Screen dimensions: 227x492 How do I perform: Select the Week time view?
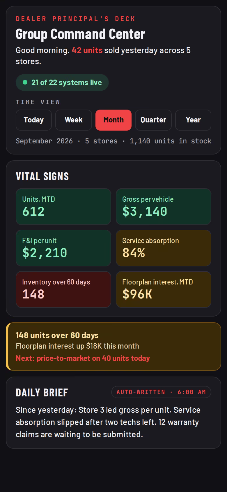click(x=74, y=120)
